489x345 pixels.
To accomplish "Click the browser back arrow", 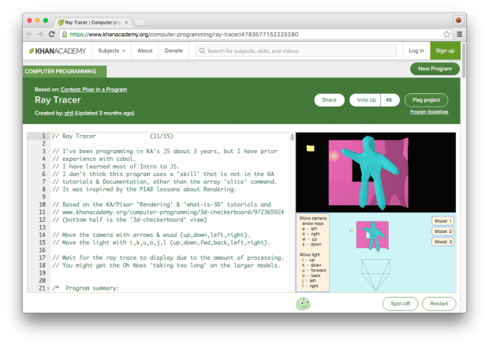I will tap(29, 35).
